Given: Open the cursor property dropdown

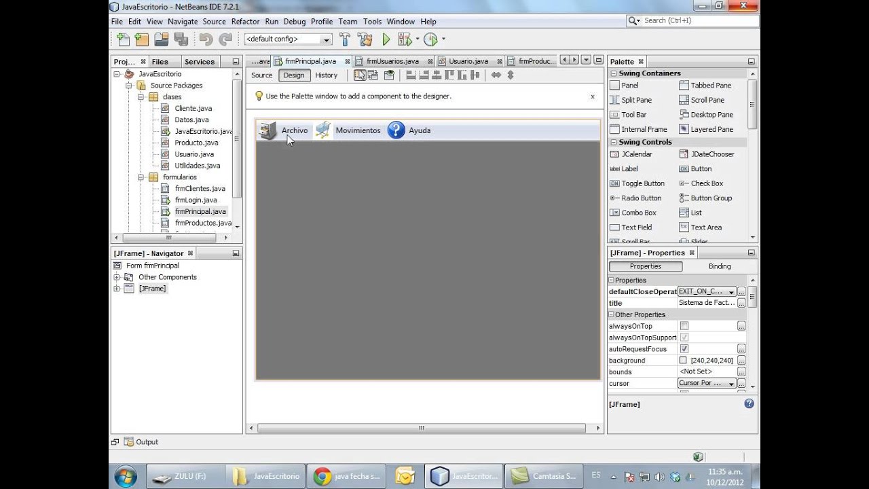Looking at the screenshot, I should click(731, 384).
